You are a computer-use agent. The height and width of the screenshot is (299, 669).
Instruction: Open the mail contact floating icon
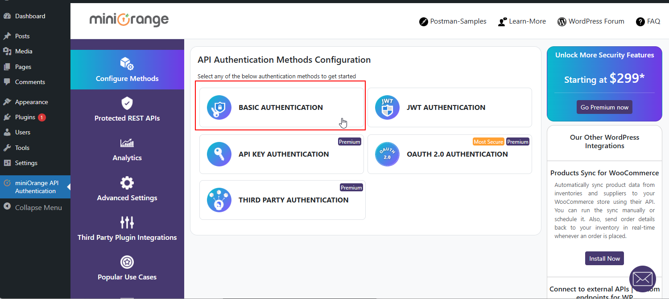(642, 279)
